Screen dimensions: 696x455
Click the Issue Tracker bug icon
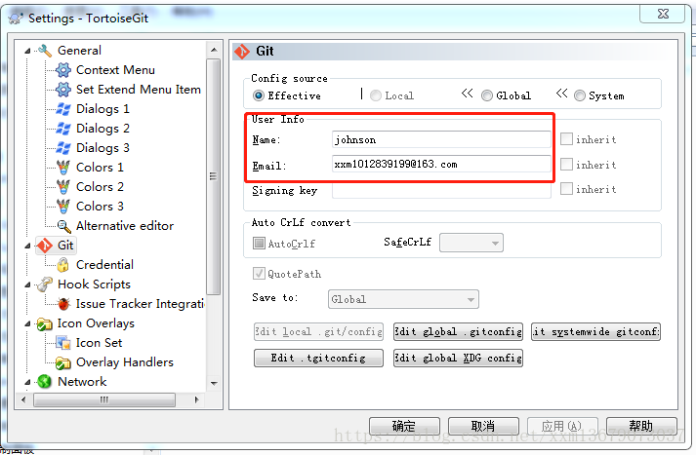click(x=63, y=304)
